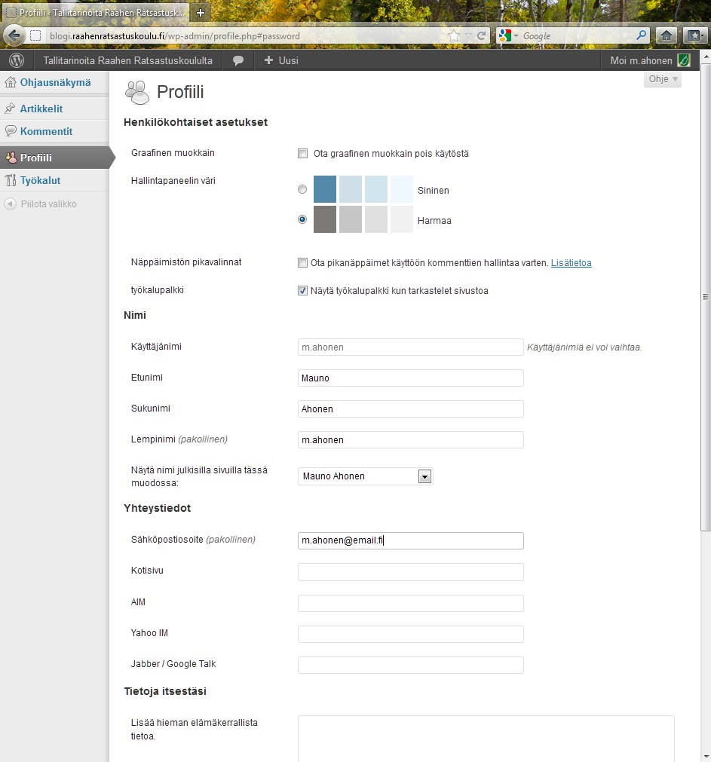Open Artikkelit in the sidebar menu
This screenshot has width=711, height=762.
pos(41,109)
